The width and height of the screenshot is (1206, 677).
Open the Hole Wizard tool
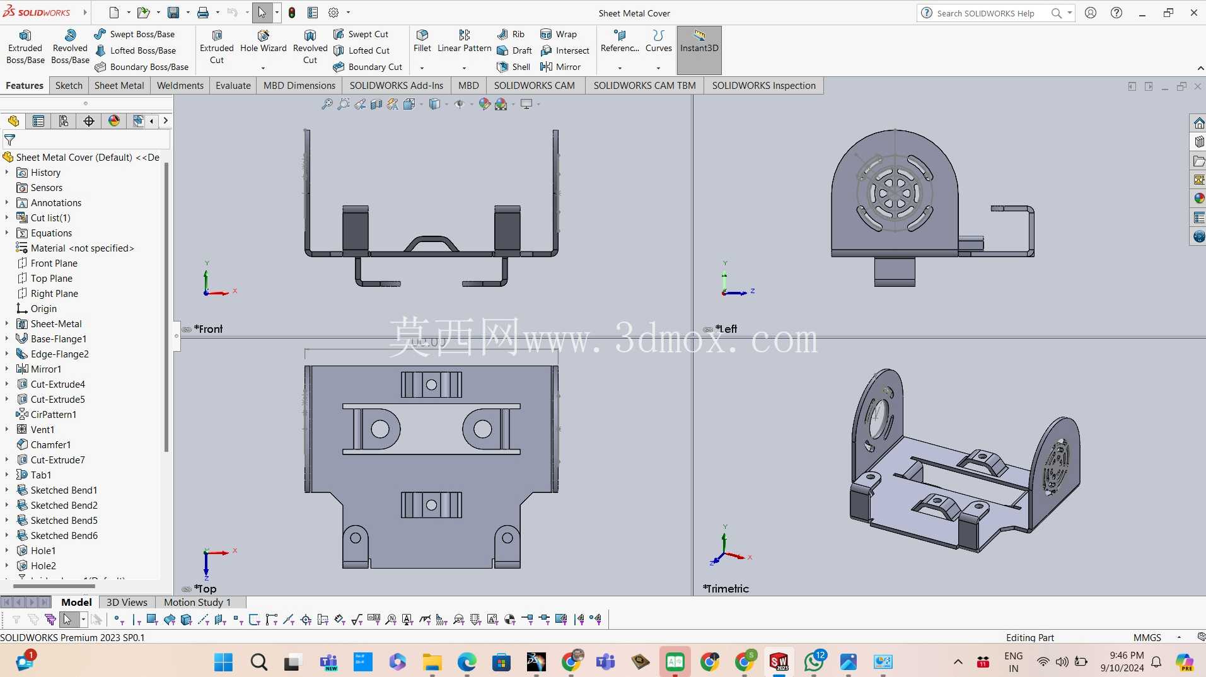[263, 42]
